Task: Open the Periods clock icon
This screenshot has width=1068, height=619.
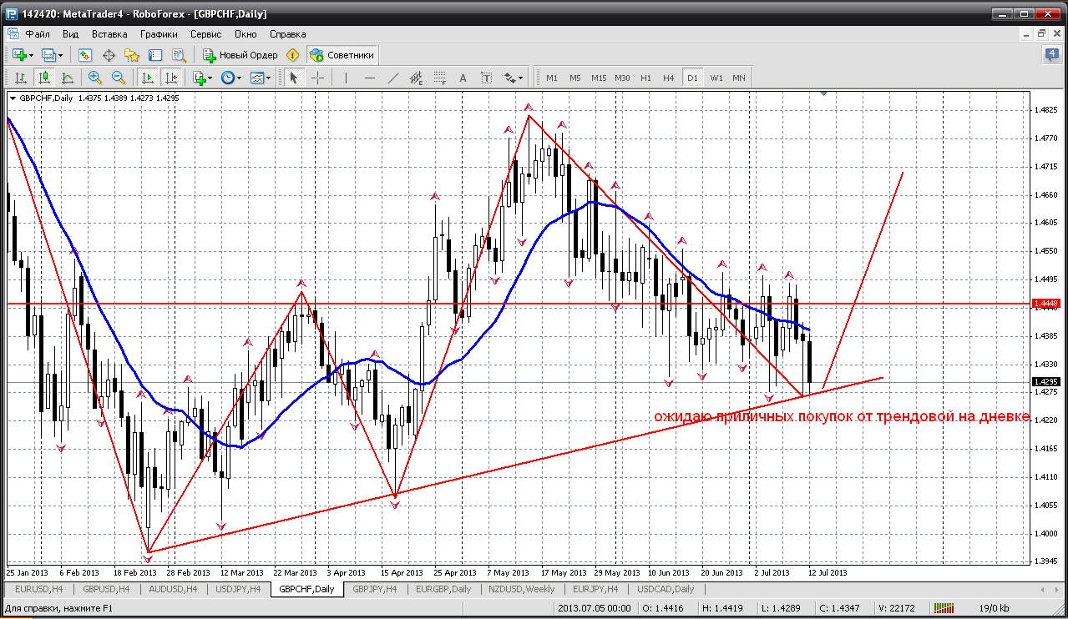Action: pyautogui.click(x=227, y=78)
